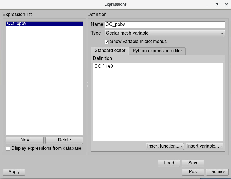231x179 pixels.
Task: Click inside the Definition text area
Action: [158, 102]
